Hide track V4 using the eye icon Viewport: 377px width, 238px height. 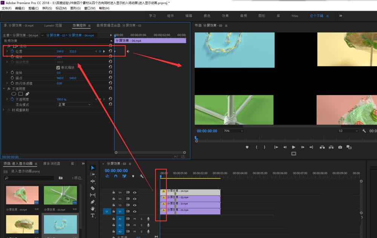135,192
